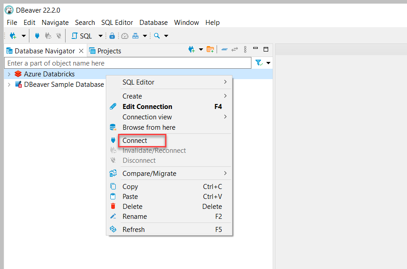
Task: Open the New Connection toolbar dropdown arrow
Action: coord(24,36)
